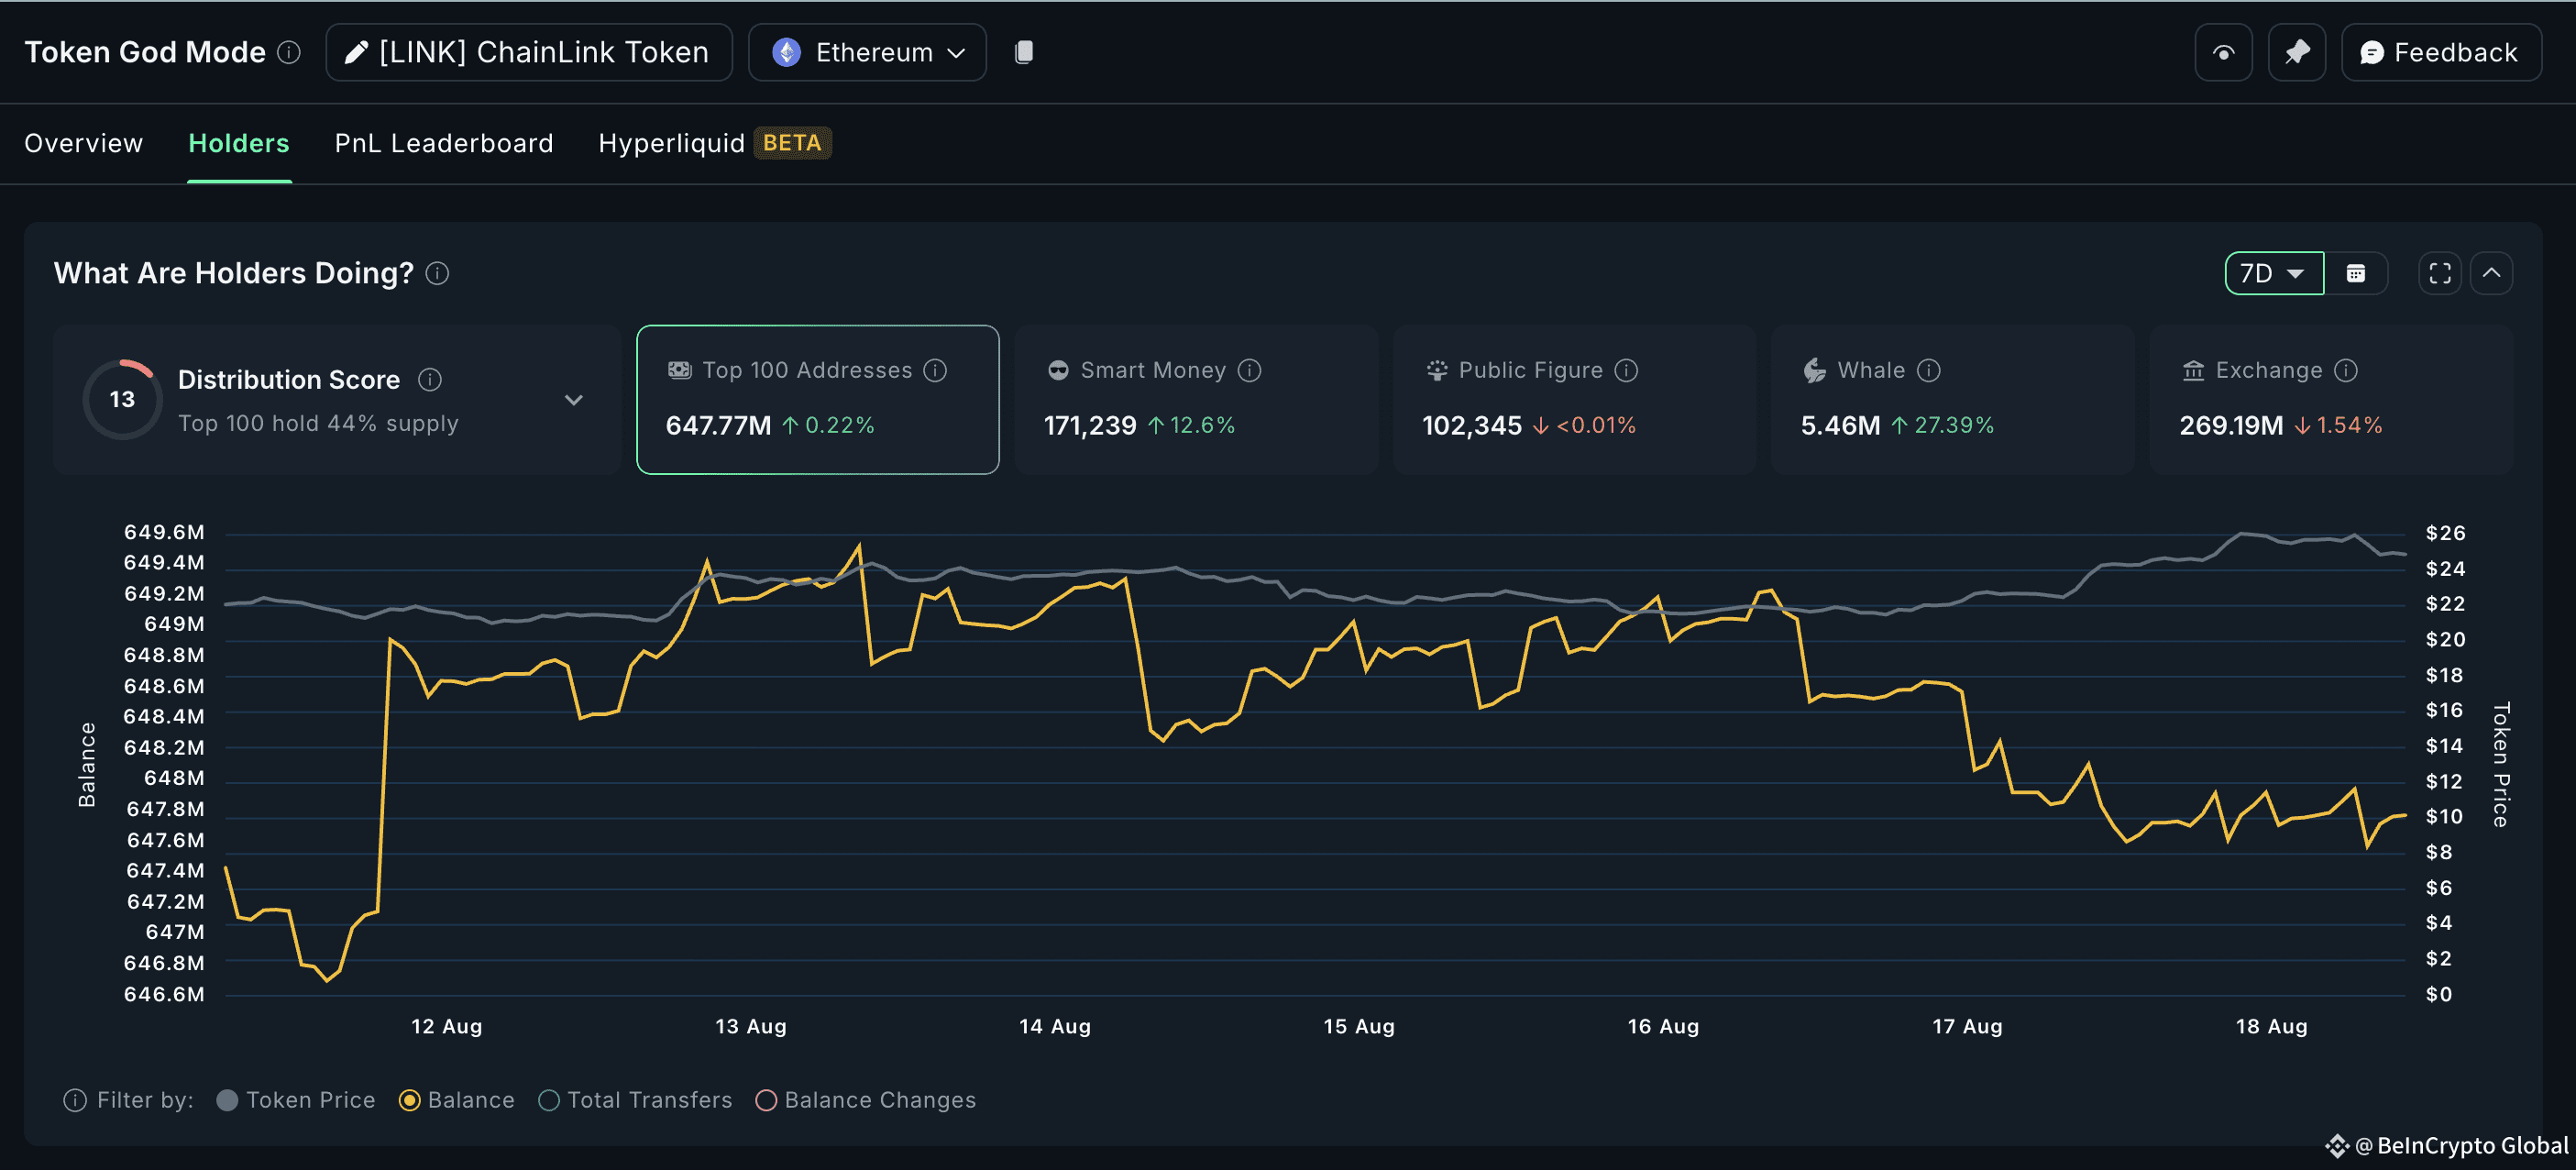This screenshot has width=2576, height=1170.
Task: Click the 269.19M Exchange value
Action: [2231, 425]
